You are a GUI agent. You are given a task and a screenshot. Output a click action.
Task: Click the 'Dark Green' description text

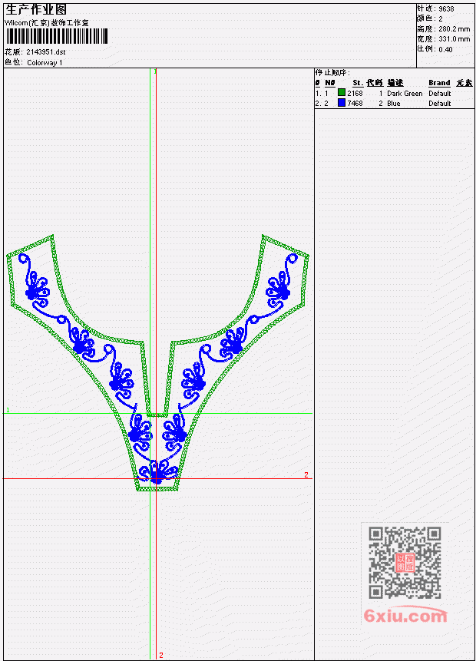coord(405,94)
